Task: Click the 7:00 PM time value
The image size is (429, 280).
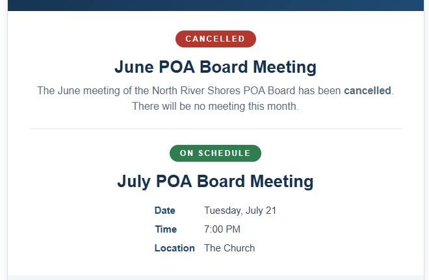Action: click(x=222, y=229)
